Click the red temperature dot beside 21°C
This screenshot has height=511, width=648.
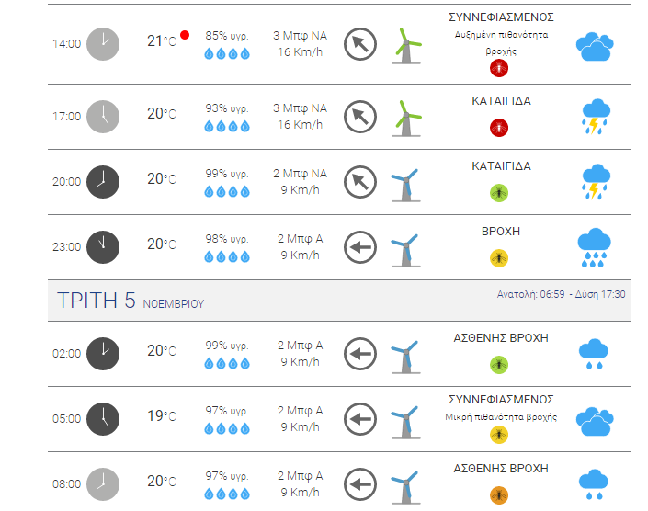pyautogui.click(x=185, y=35)
